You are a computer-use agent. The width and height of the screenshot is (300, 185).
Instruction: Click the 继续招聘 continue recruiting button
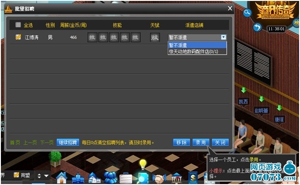[x=68, y=142]
